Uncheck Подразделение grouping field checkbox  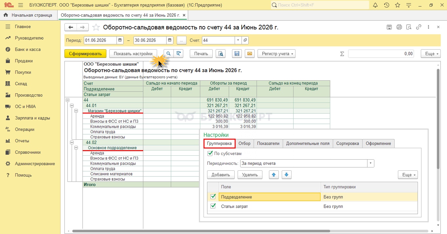pos(213,197)
